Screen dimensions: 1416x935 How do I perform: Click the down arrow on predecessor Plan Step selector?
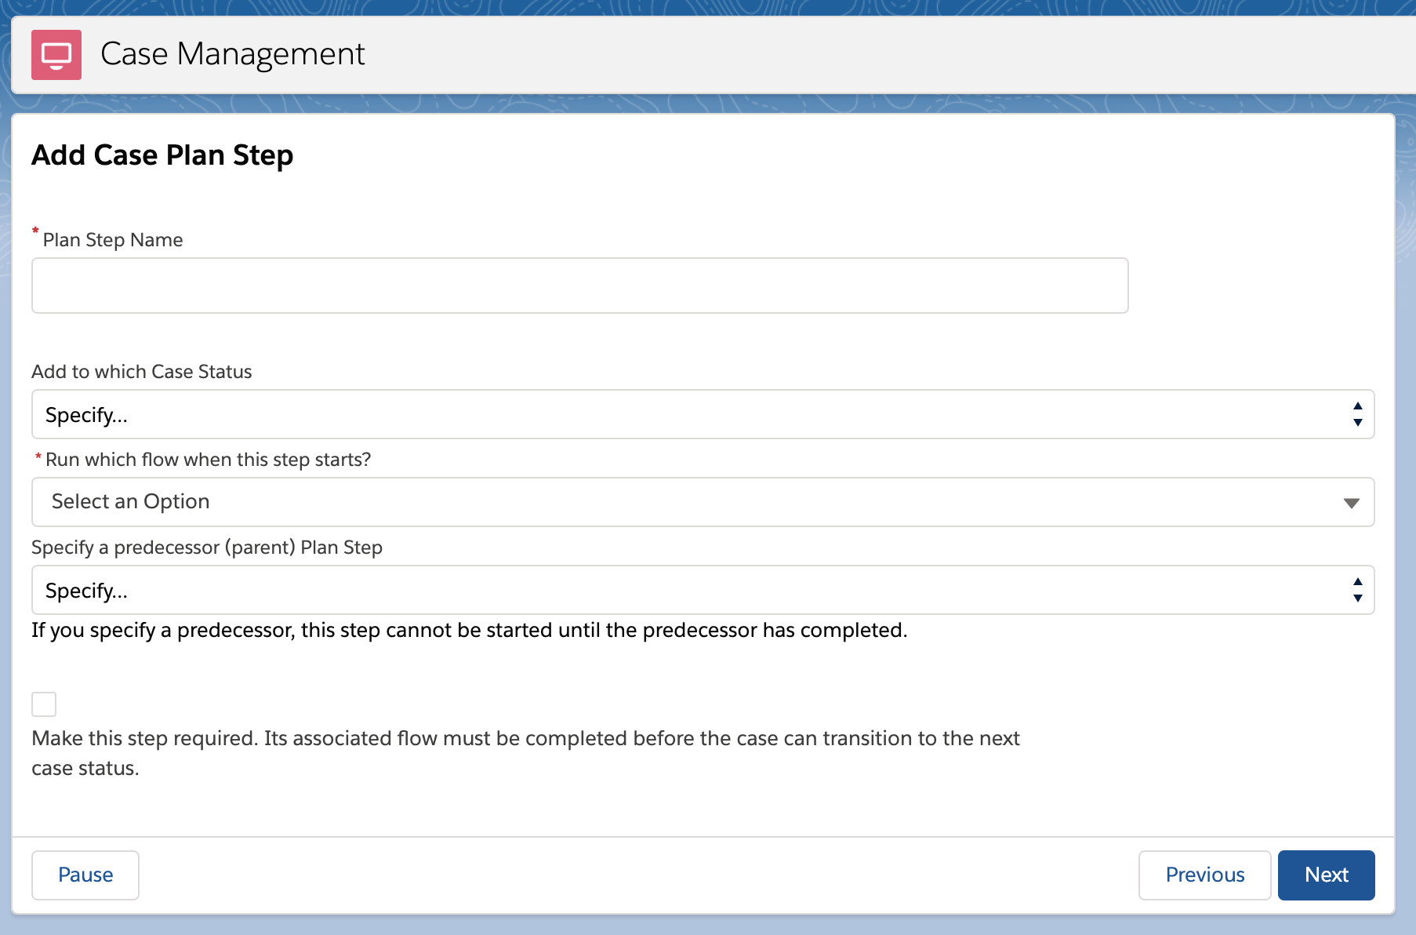[1356, 599]
